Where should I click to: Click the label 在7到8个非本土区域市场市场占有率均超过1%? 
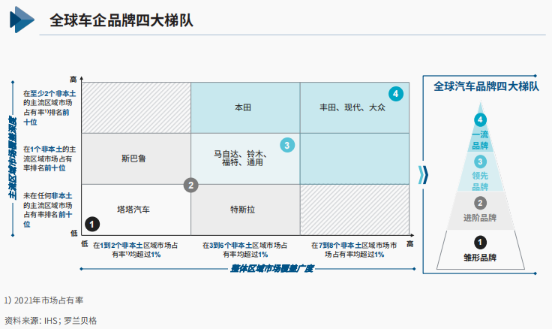[354, 249]
